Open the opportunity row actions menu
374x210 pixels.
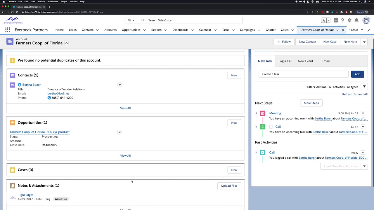120,132
